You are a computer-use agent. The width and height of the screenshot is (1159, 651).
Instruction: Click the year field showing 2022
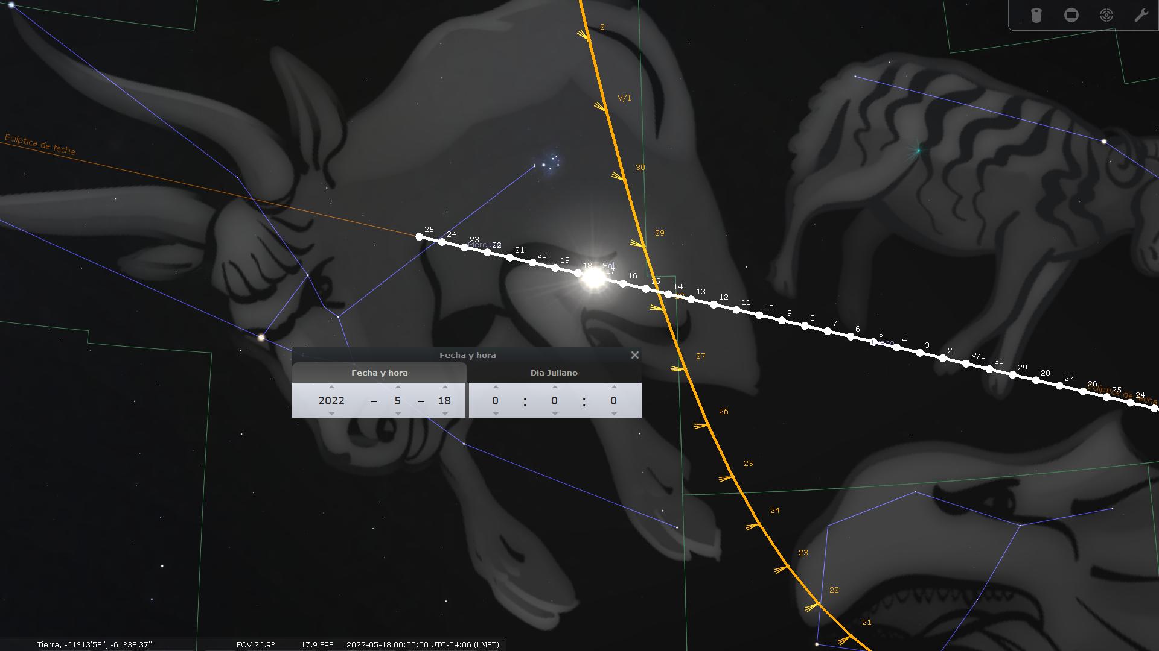[331, 400]
